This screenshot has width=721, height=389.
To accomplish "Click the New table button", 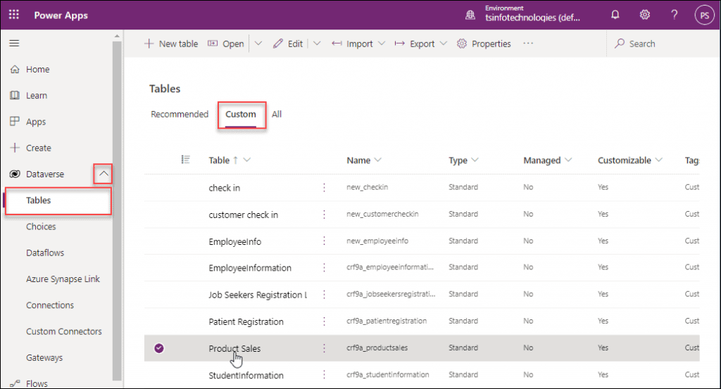I will [x=171, y=44].
